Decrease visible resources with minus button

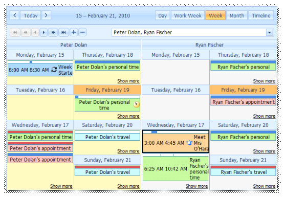point(82,32)
